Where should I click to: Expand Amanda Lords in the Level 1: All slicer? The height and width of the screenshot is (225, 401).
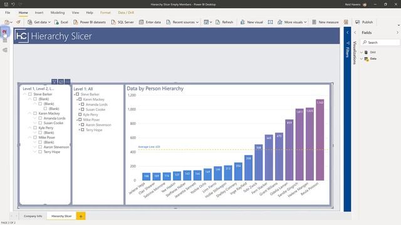(x=80, y=104)
